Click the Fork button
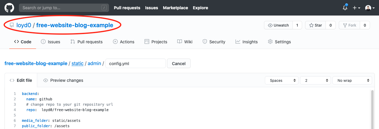 [x=349, y=25]
